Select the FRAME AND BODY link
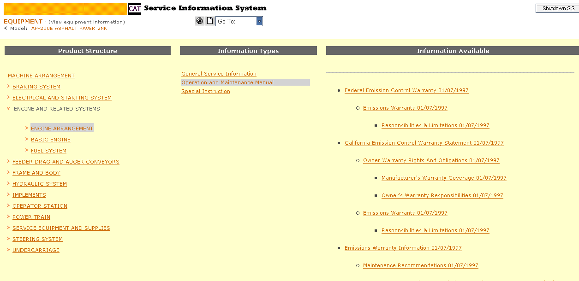 tap(36, 173)
